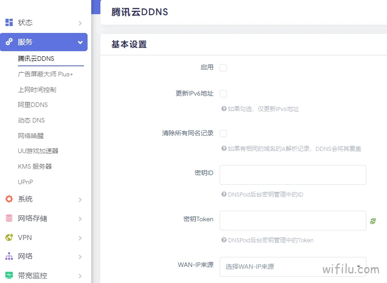
Task: Select 阿里DDNS in the sidebar
Action: coord(33,105)
